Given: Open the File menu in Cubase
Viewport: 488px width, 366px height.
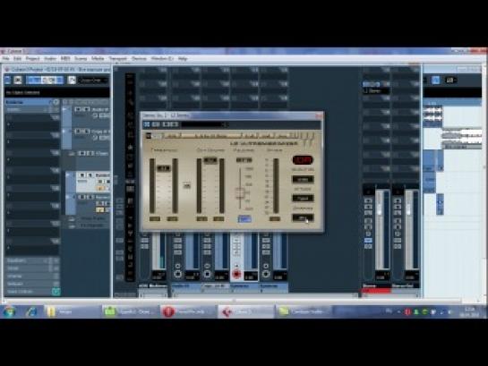Looking at the screenshot, I should point(6,58).
